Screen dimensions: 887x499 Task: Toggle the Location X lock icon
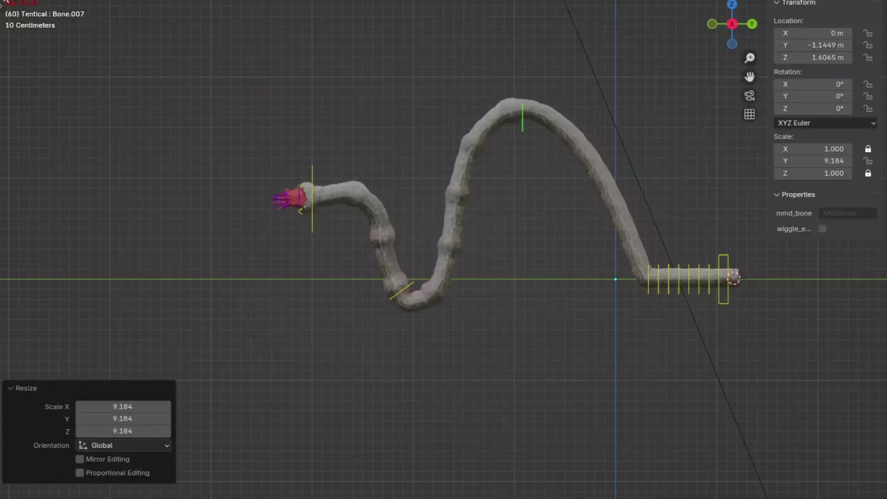click(868, 33)
